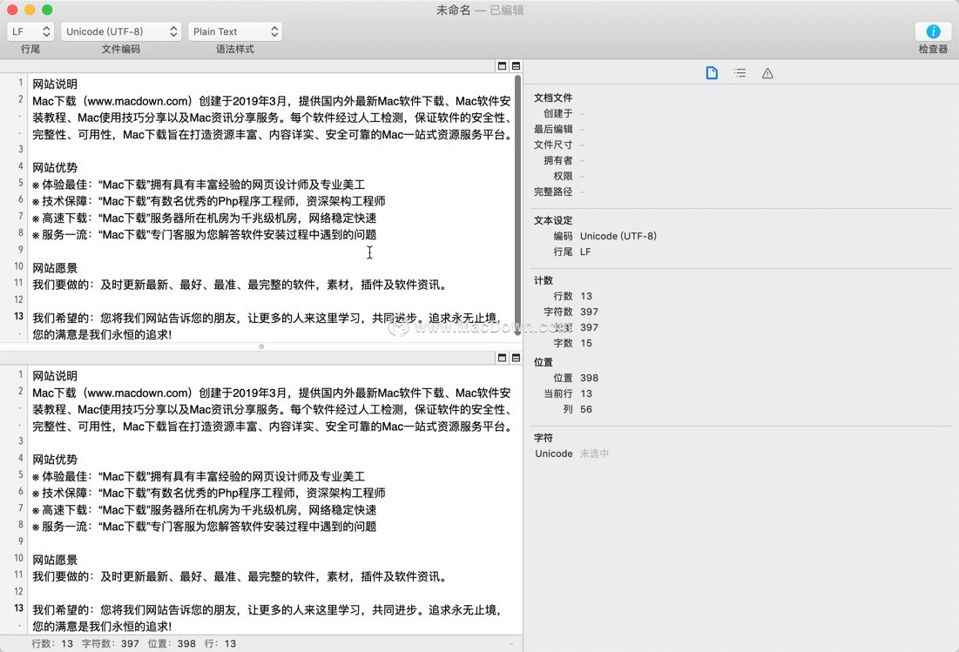959x652 pixels.
Task: Click the 体验最佳 line in the lower pane
Action: (199, 477)
